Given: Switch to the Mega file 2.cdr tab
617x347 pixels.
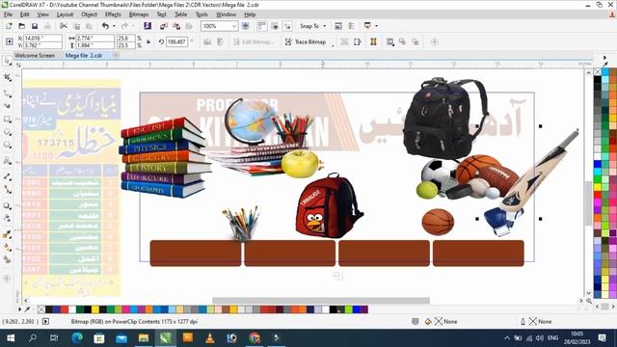Looking at the screenshot, I should (84, 56).
